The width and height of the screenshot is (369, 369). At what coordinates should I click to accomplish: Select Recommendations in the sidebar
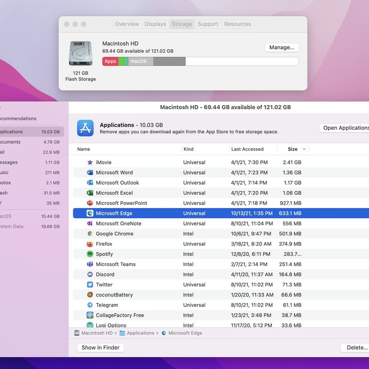(18, 118)
